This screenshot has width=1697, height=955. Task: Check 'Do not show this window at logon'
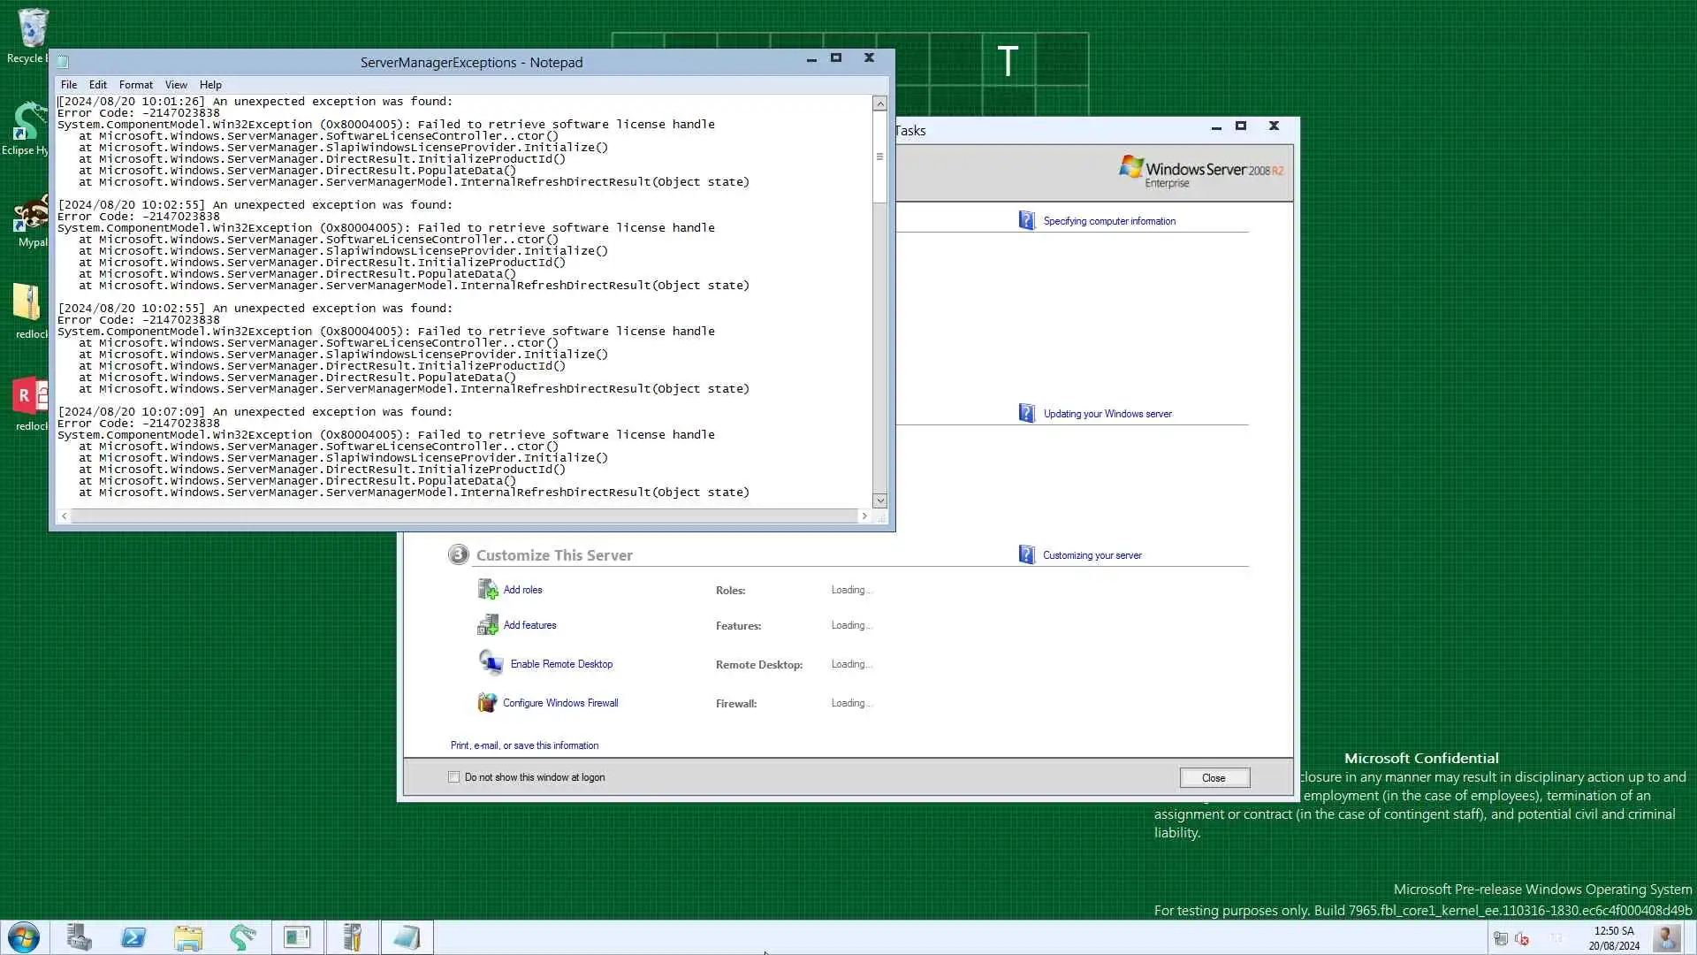[x=454, y=777]
